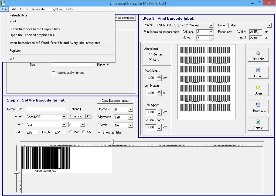This screenshot has width=276, height=196.
Task: Click the barcode Height field
Action: [60, 132]
